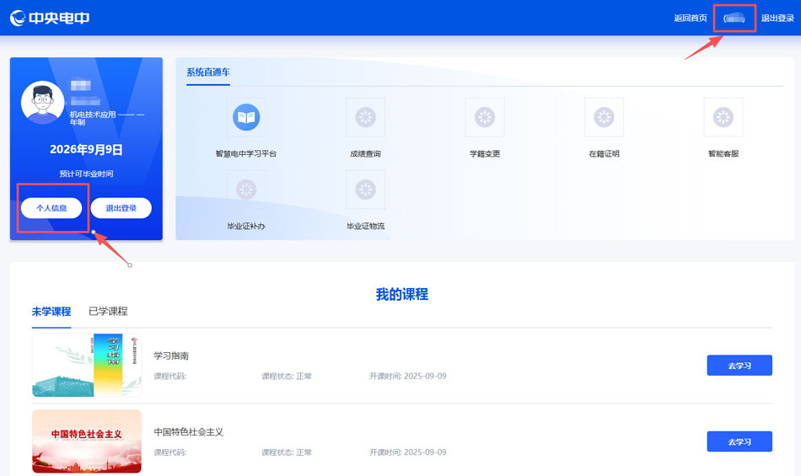This screenshot has width=801, height=476.
Task: Click 开课时间 in 中国特色社会主义 row
Action: click(407, 452)
